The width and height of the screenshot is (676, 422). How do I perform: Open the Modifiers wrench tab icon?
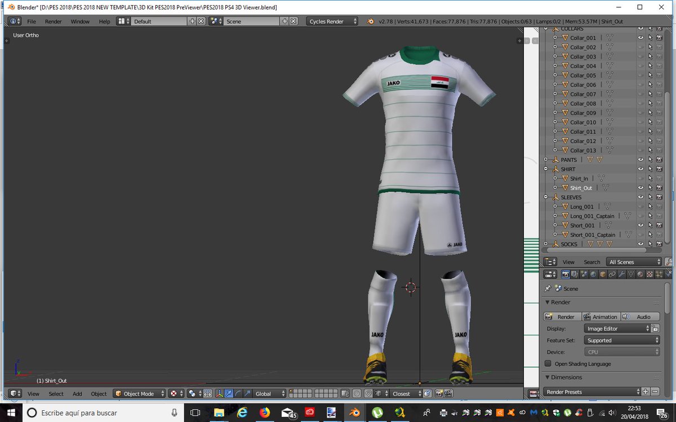[621, 275]
